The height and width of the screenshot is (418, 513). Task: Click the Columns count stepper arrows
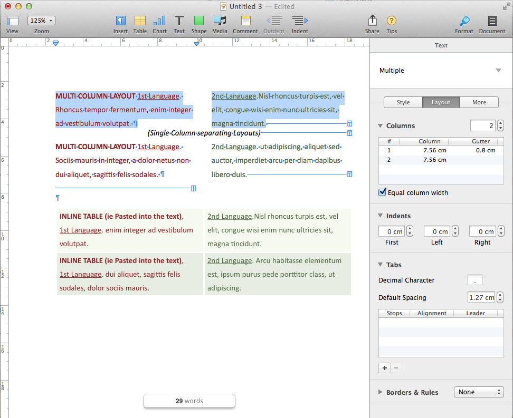500,125
